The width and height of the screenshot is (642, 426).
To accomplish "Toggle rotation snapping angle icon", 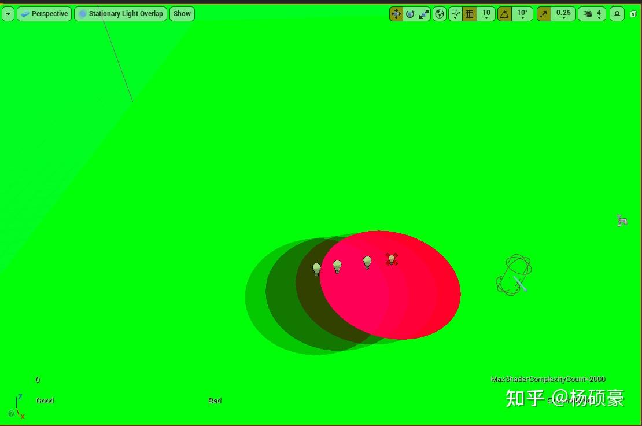I will 504,14.
